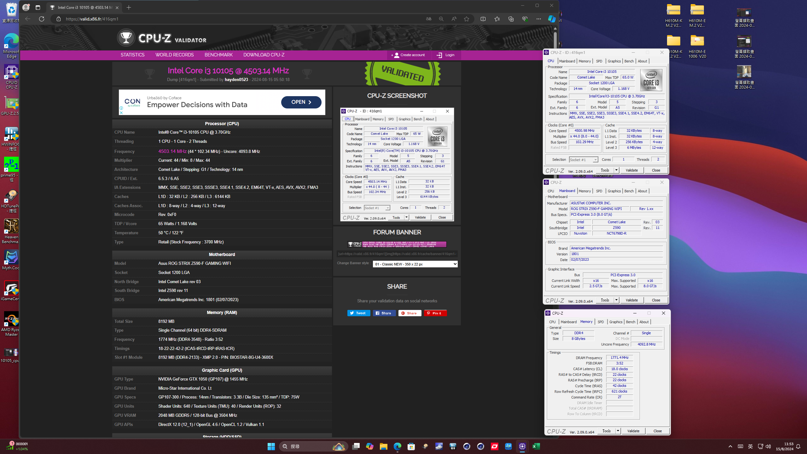Expand Tools arrow in CPU-Z 416qm1 window

pos(616,170)
